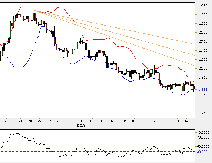Click the blue 39.0984 oscillator value
212x163 pixels.
203,152
